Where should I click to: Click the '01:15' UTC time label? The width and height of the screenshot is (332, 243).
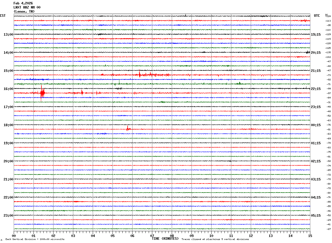[316, 143]
